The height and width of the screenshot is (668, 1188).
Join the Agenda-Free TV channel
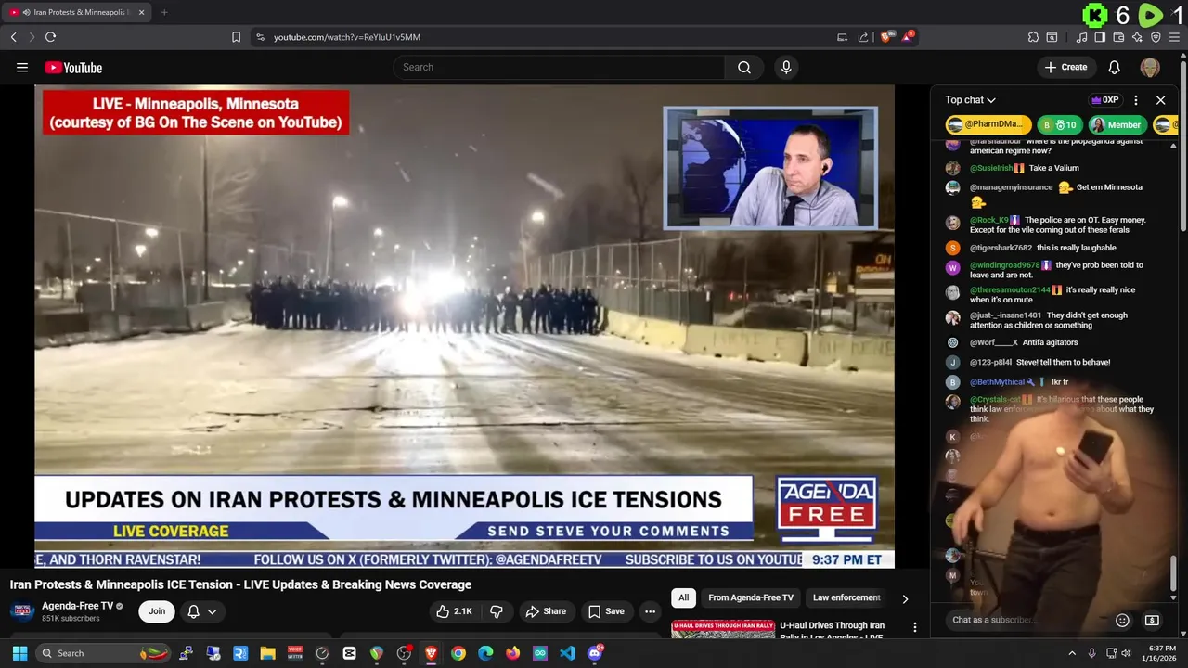point(157,611)
